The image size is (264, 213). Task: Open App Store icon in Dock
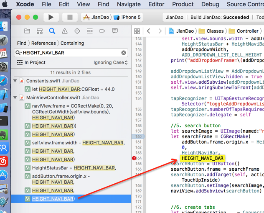click(4, 175)
